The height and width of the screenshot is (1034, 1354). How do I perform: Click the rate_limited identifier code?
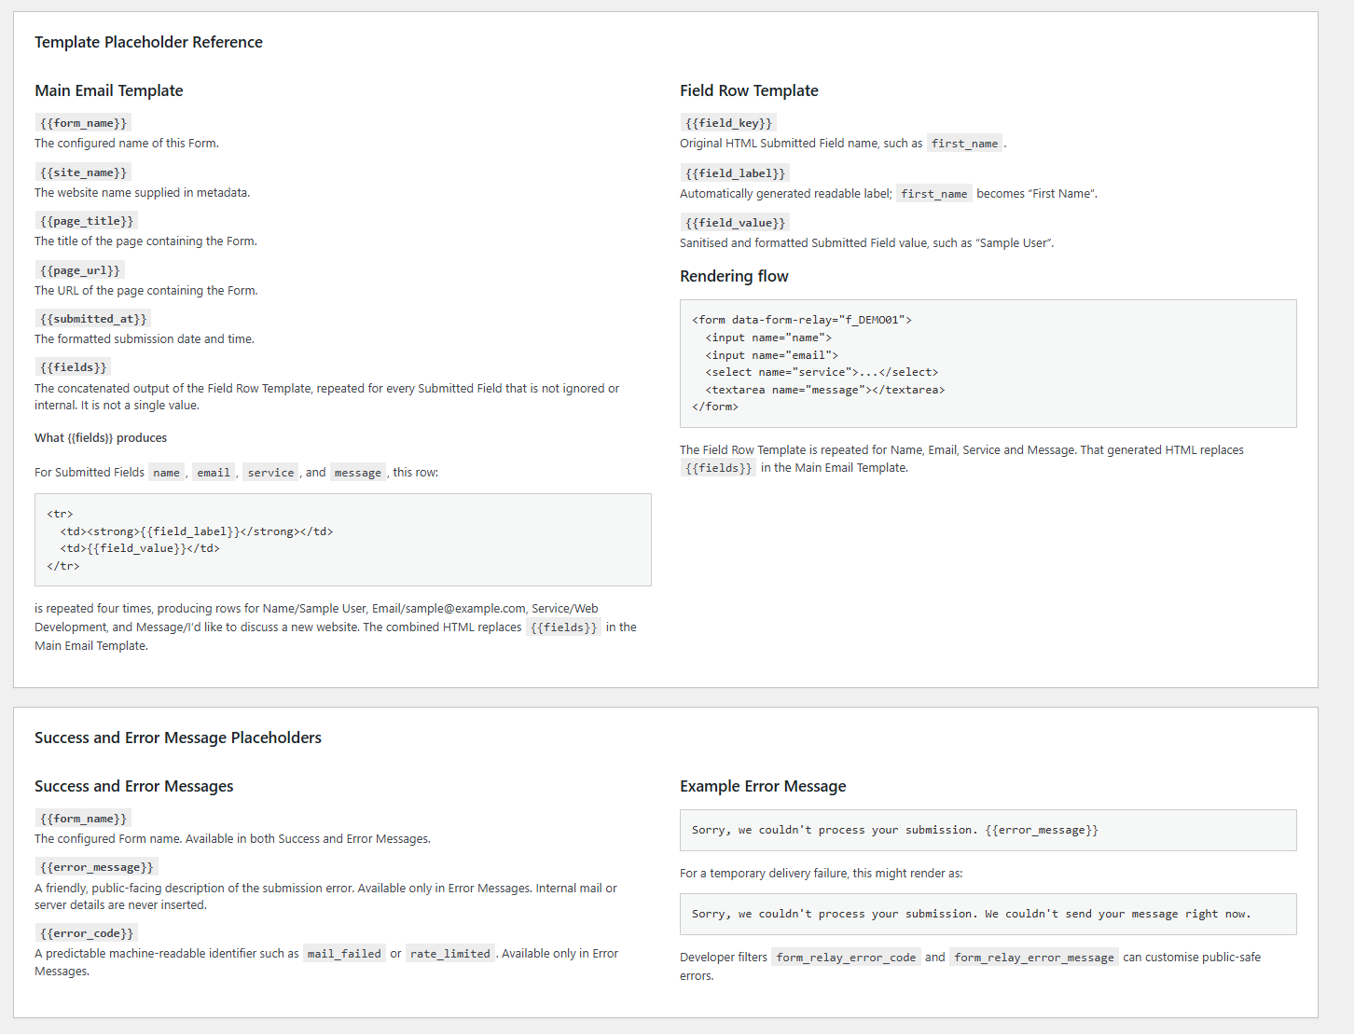tap(450, 954)
